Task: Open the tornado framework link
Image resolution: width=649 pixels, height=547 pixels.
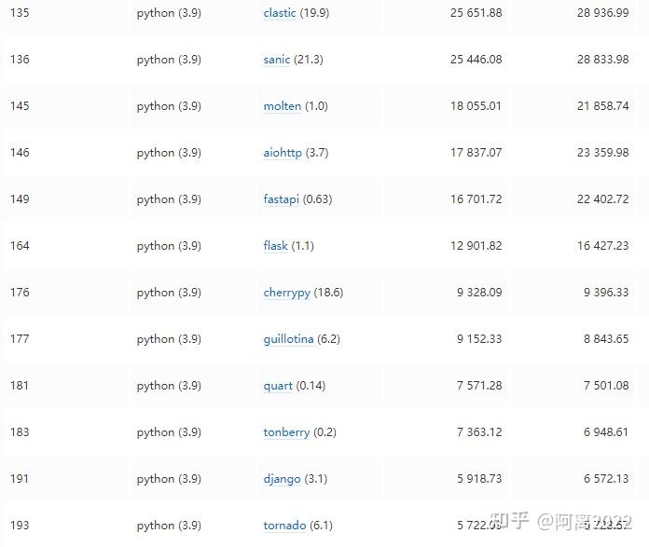Action: click(284, 526)
